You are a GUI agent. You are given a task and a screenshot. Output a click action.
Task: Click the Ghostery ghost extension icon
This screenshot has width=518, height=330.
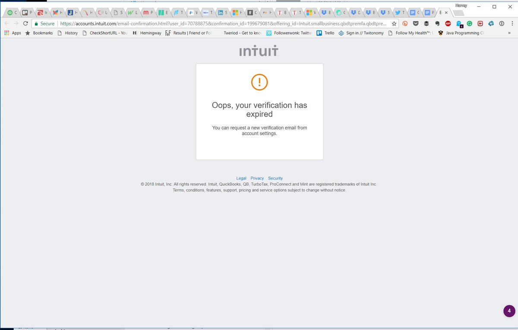(x=459, y=24)
